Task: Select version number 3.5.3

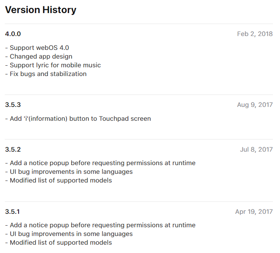Action: (x=13, y=105)
